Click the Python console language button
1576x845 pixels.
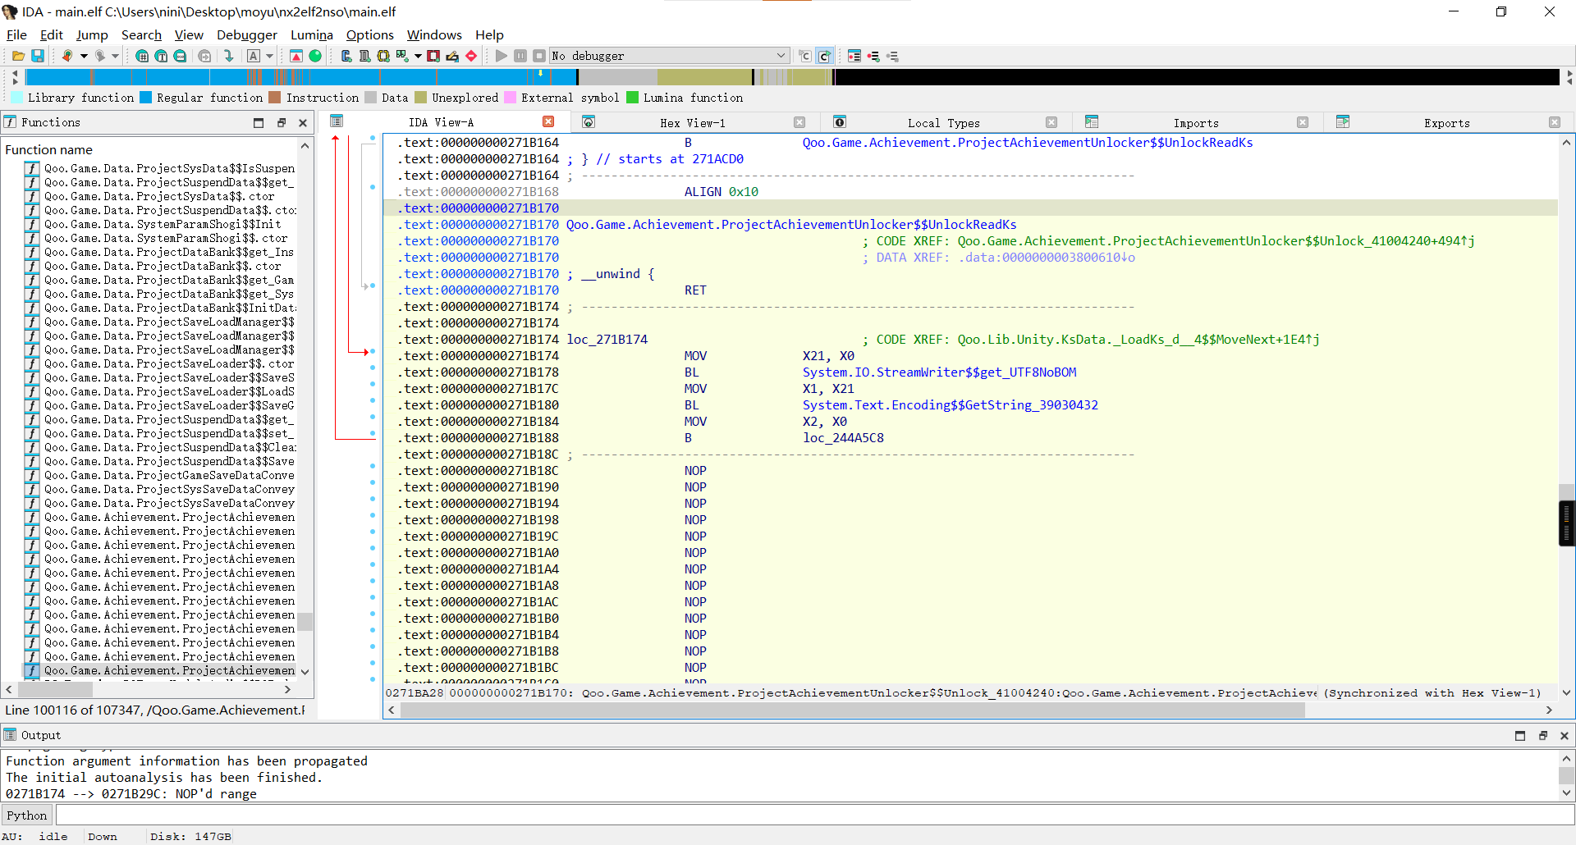coord(27,815)
